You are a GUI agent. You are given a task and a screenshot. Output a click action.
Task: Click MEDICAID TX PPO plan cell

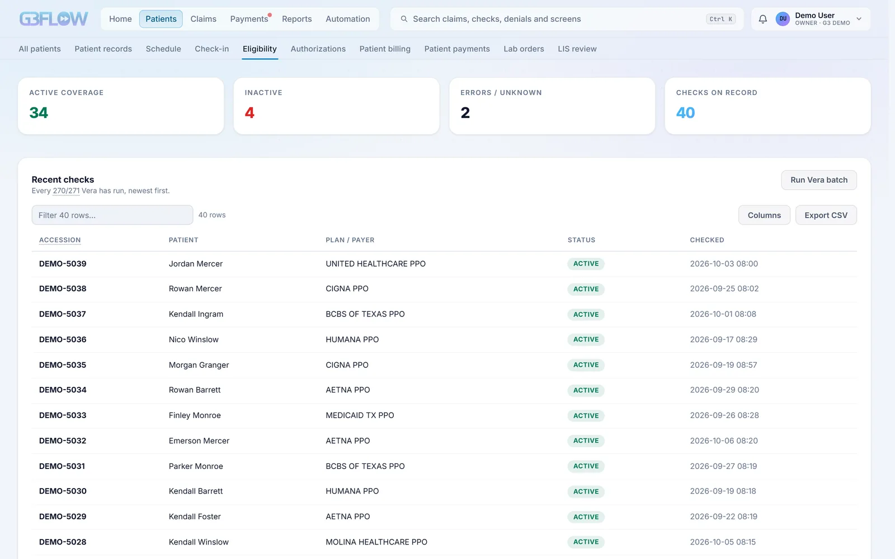pos(360,415)
